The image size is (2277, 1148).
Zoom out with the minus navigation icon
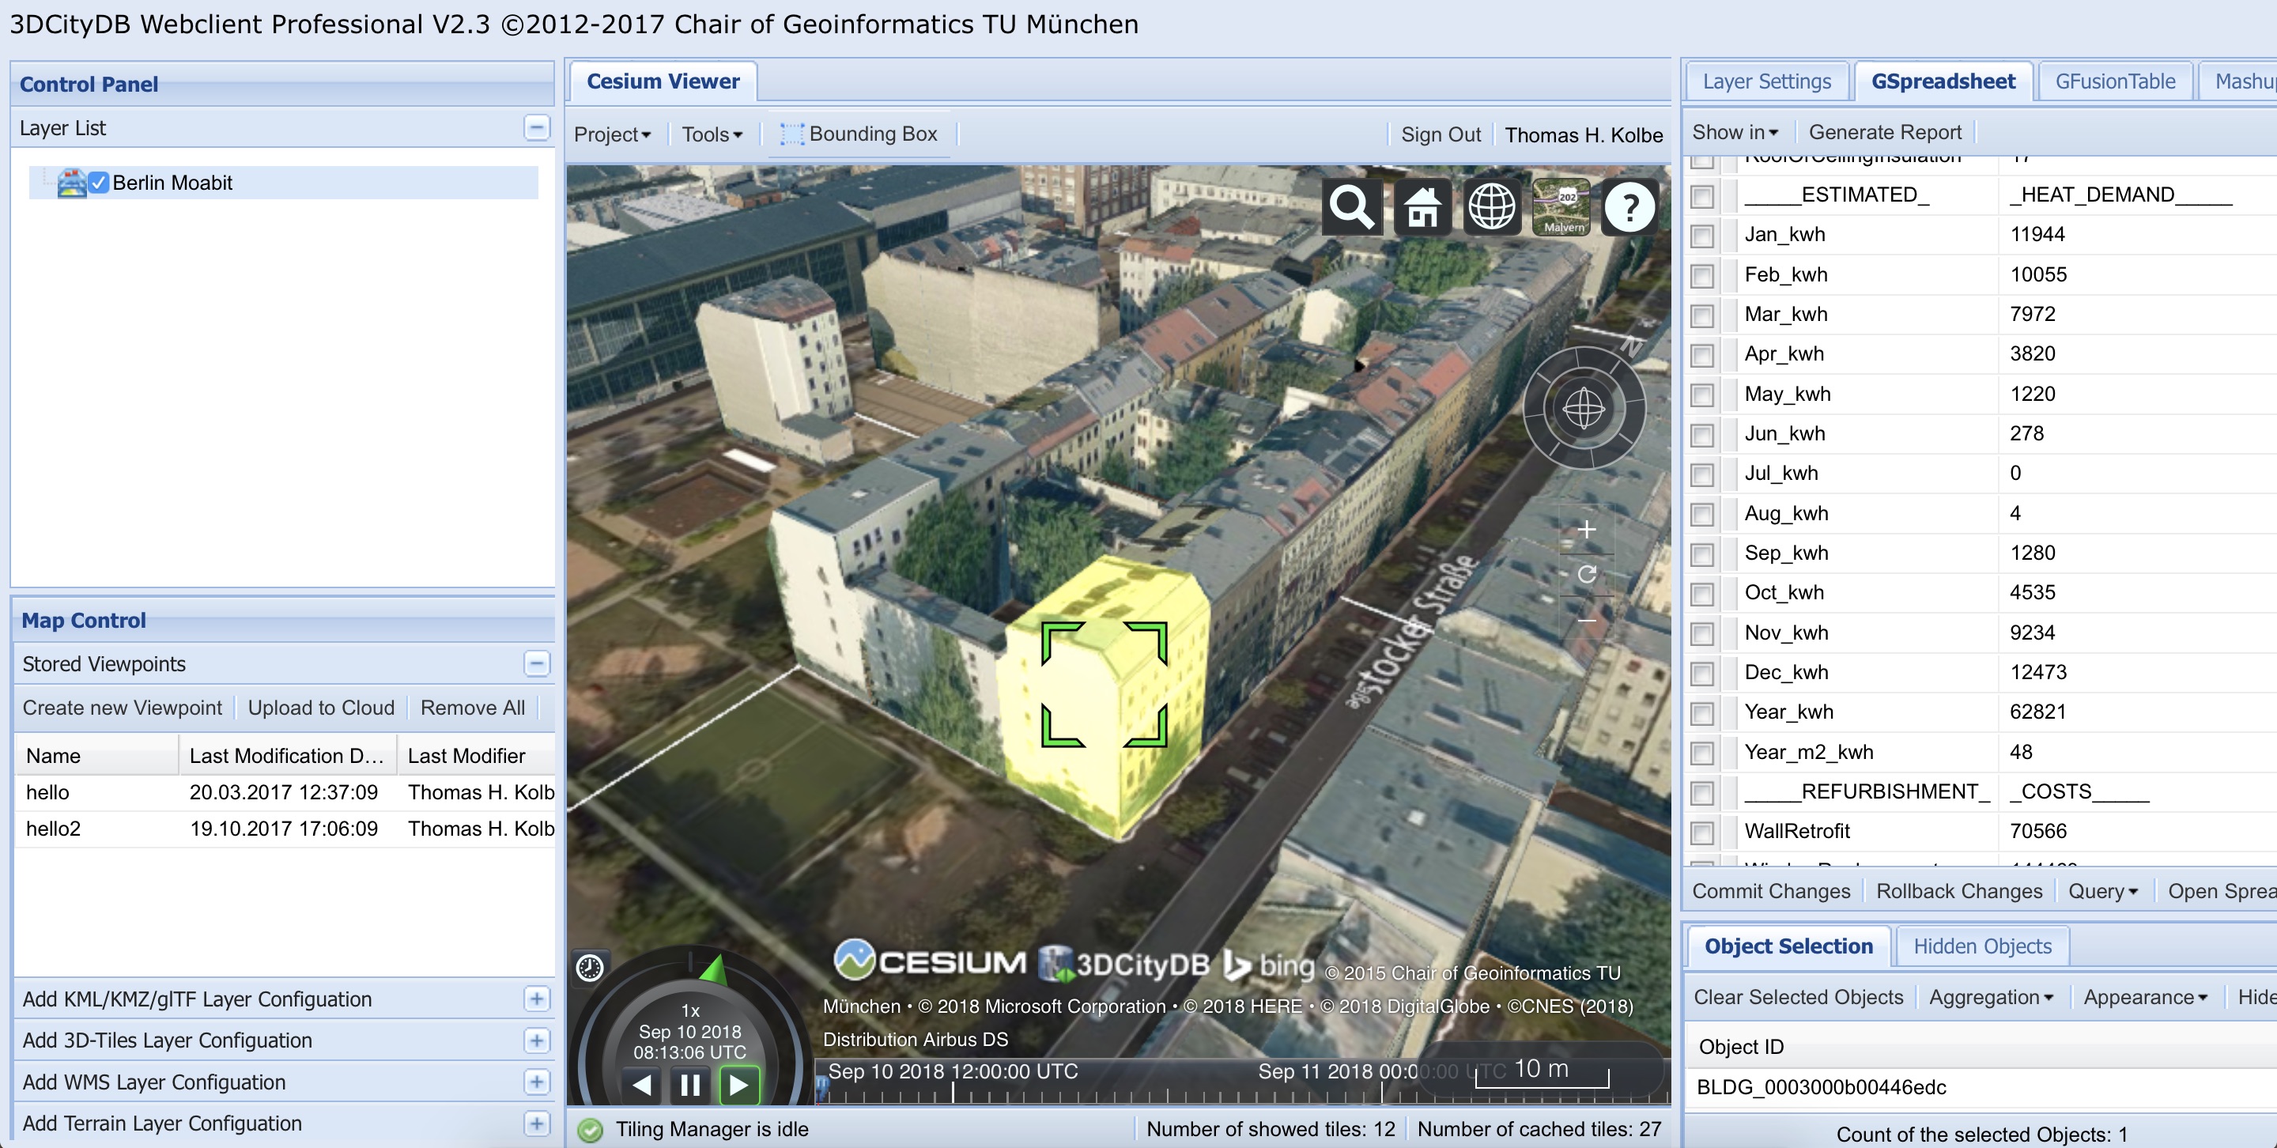(1587, 621)
